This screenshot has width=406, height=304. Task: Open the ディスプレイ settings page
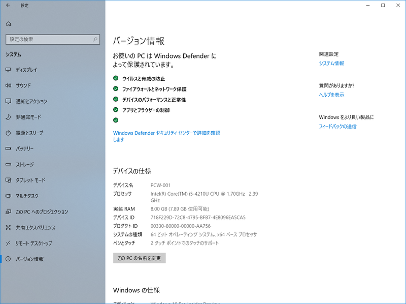pos(53,70)
